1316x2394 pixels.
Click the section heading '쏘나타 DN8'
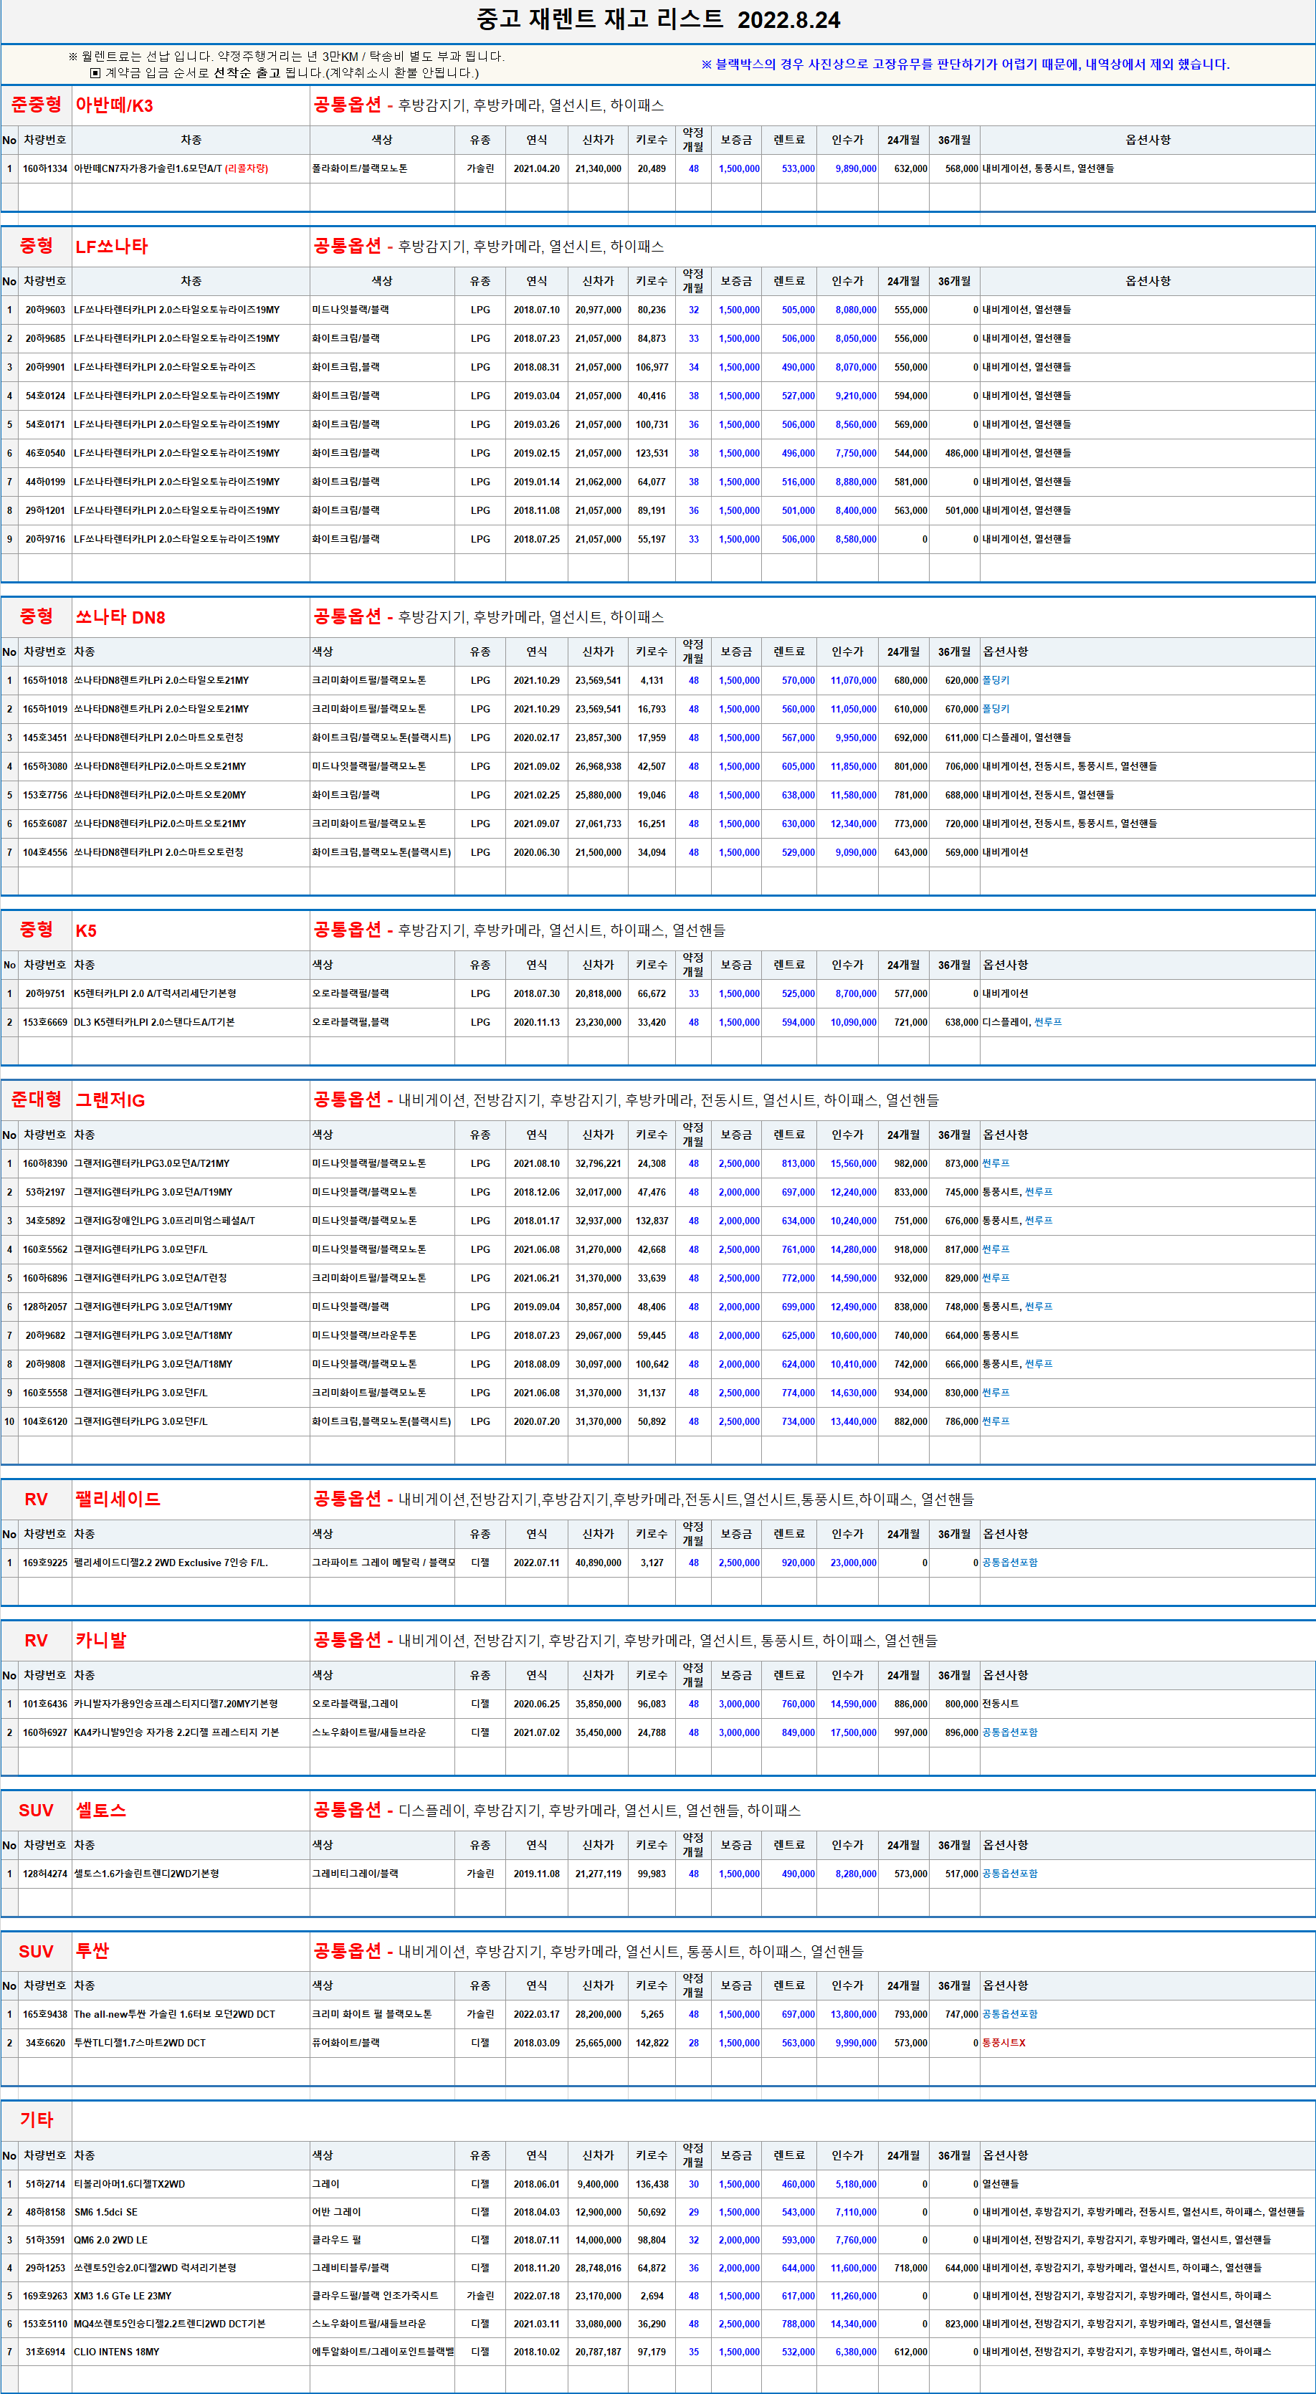point(120,617)
